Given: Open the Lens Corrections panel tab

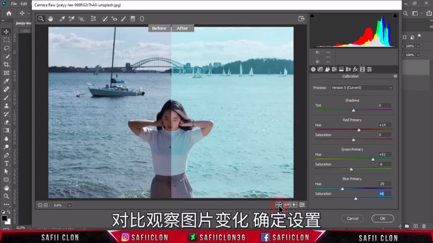Looking at the screenshot, I should 348,69.
